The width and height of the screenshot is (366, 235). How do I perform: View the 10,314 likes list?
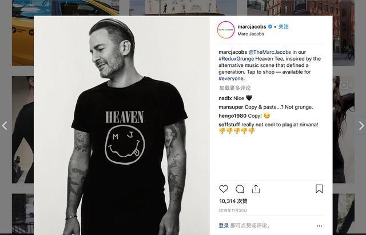point(233,201)
